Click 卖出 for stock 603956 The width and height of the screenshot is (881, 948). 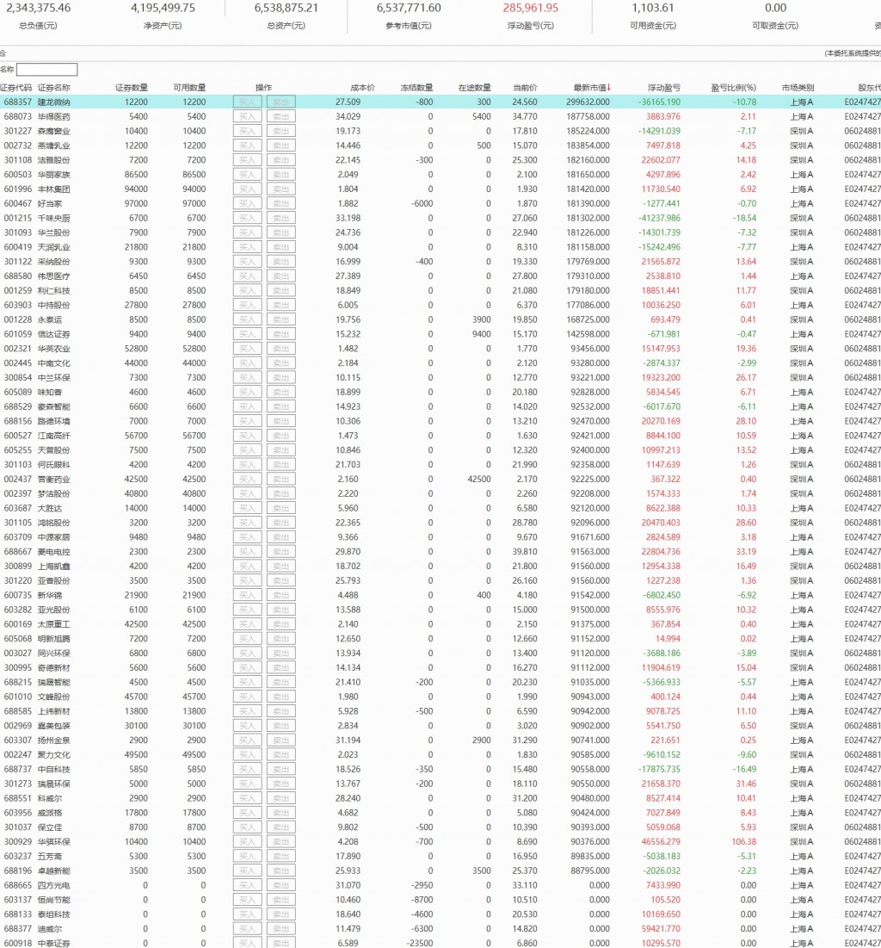(x=281, y=813)
